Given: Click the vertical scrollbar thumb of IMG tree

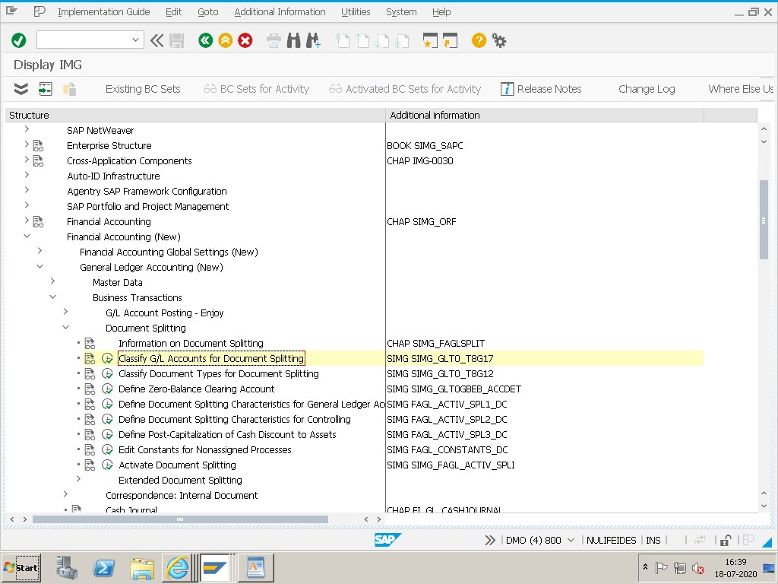Looking at the screenshot, I should 764,220.
